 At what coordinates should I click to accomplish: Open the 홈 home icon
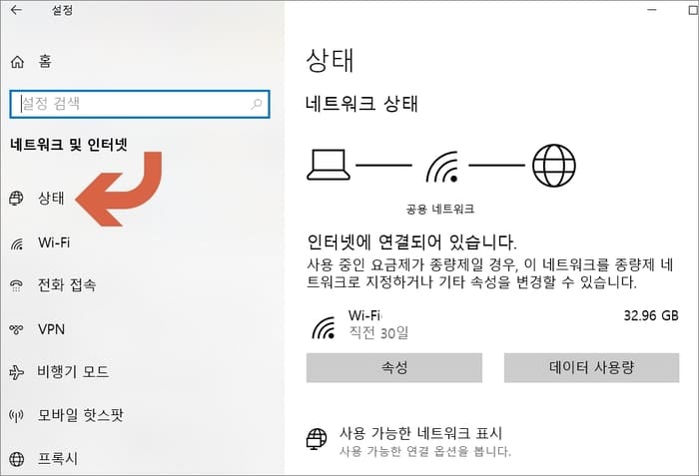coord(17,62)
